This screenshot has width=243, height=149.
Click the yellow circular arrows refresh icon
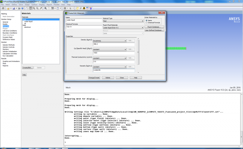[77, 8]
